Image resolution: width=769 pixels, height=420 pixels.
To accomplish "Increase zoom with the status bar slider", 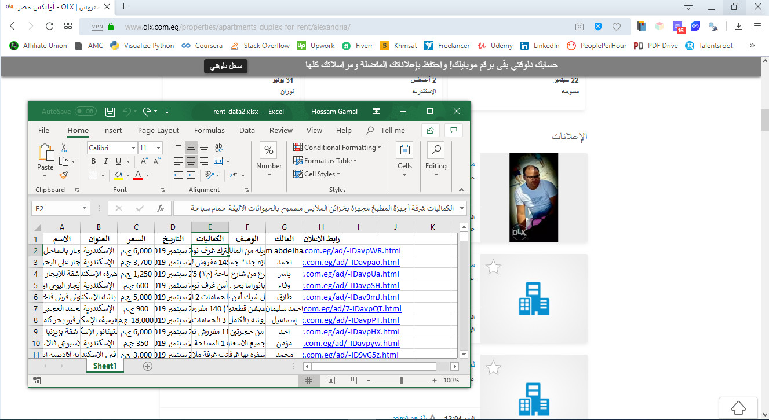I will pos(433,381).
